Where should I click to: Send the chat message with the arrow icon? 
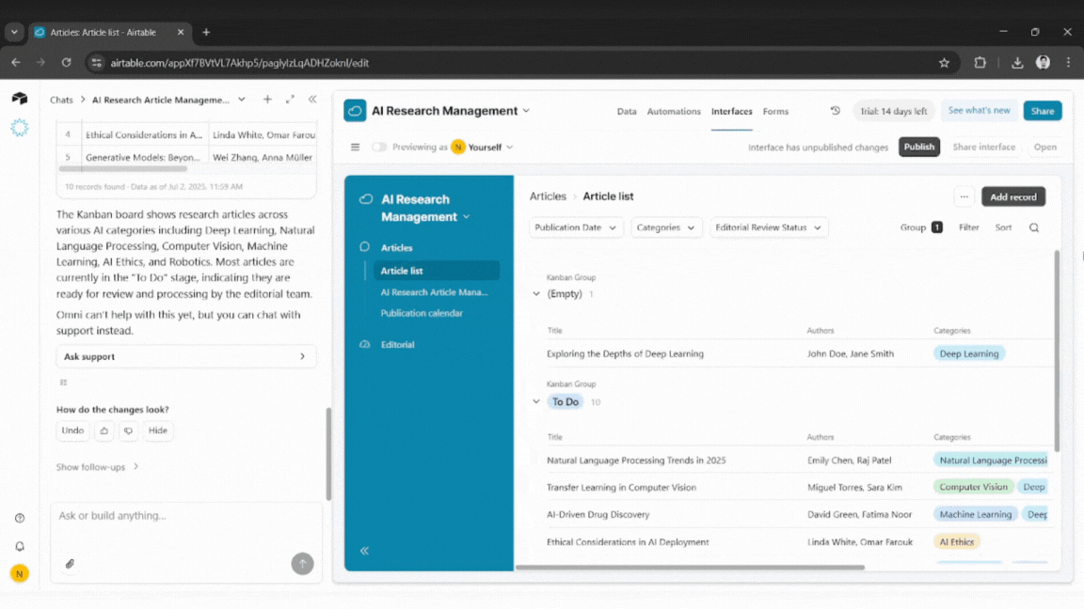[302, 563]
